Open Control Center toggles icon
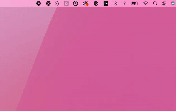176x111 pixels. (x=164, y=4)
